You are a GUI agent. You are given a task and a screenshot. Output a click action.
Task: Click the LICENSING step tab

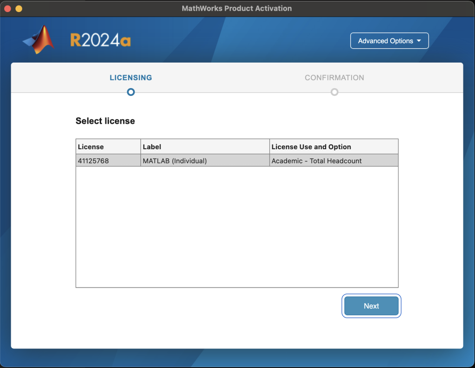131,78
